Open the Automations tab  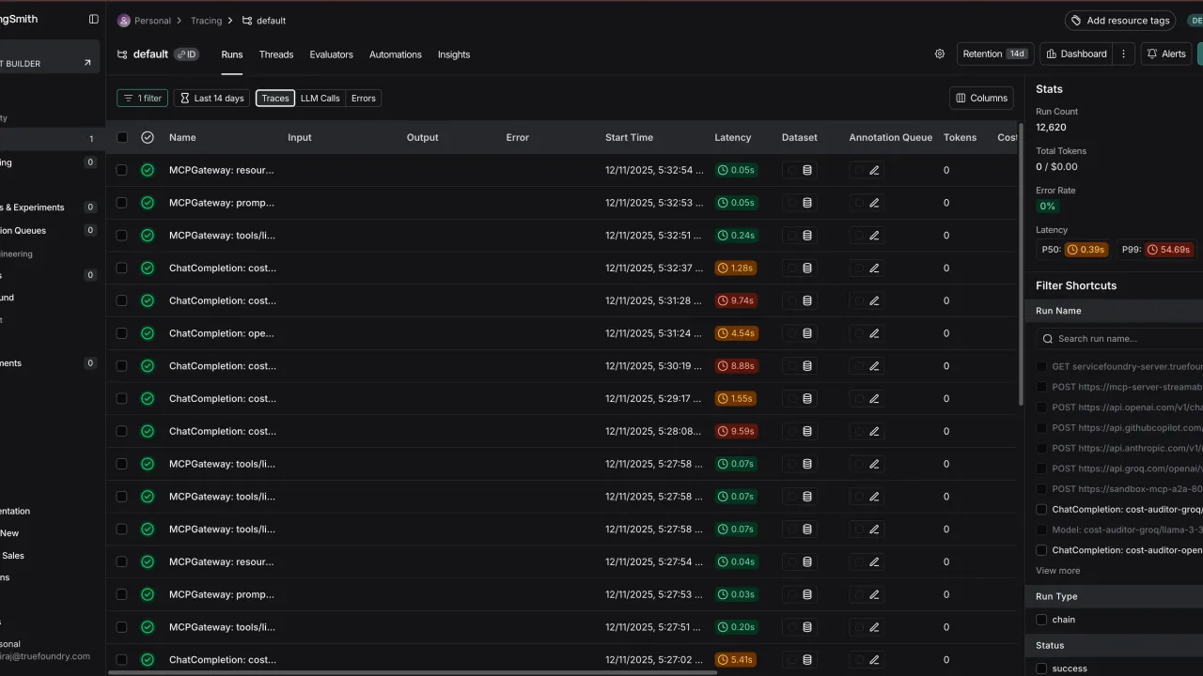click(x=396, y=54)
